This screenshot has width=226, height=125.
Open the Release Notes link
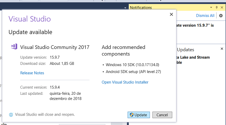pyautogui.click(x=32, y=73)
